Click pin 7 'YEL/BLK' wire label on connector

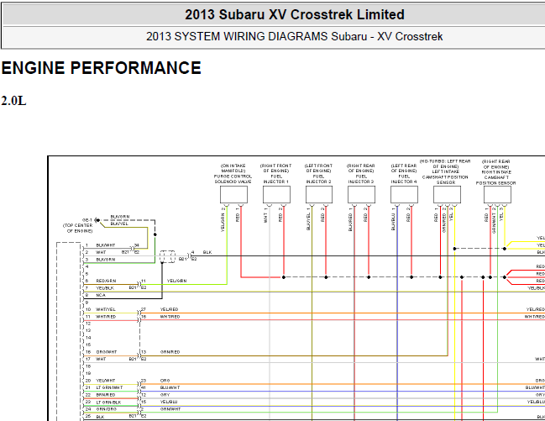[x=105, y=288]
